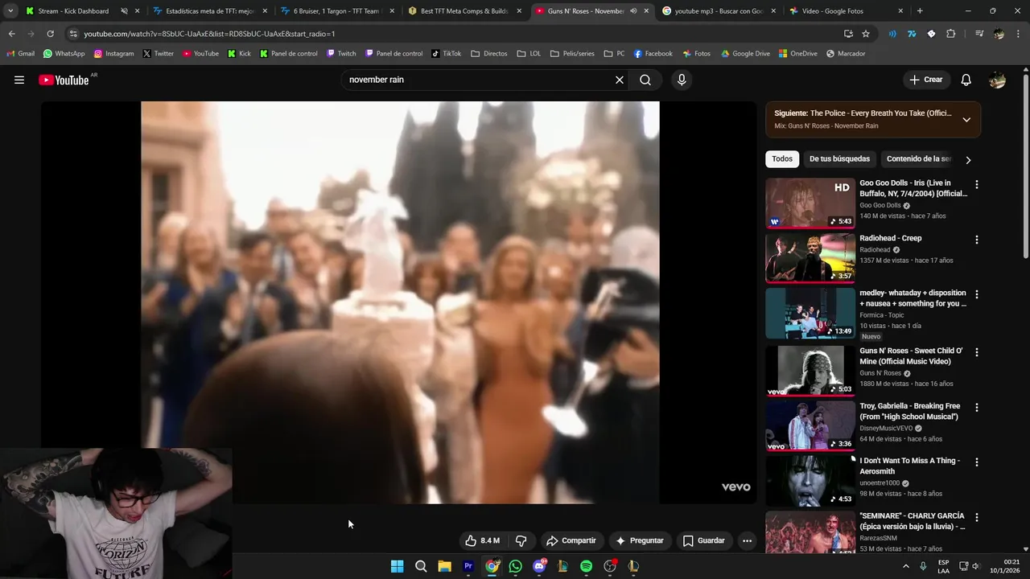The width and height of the screenshot is (1030, 579).
Task: Dislike the video with the thumbs-down
Action: pyautogui.click(x=521, y=540)
